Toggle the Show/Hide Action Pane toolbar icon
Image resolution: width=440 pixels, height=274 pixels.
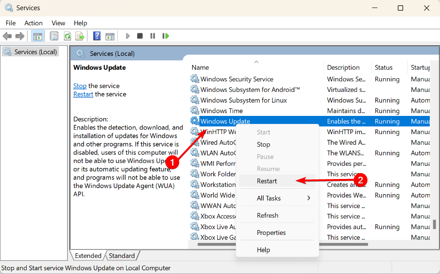click(110, 36)
